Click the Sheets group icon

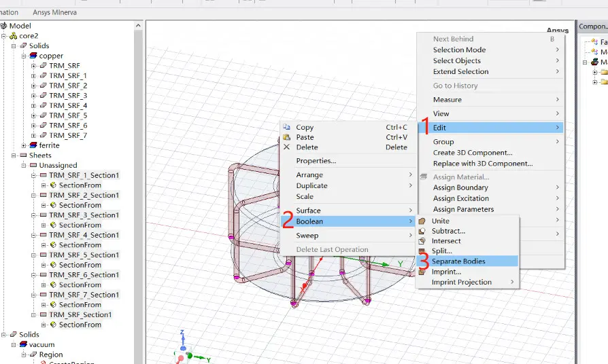pyautogui.click(x=23, y=156)
